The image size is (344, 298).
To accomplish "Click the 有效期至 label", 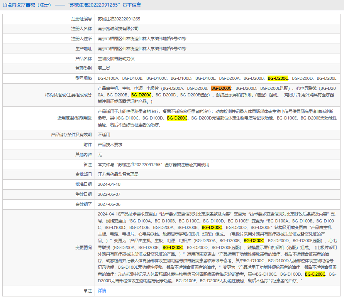I will 83,204.
